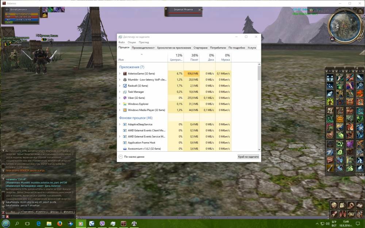
Task: Click the circular minimap in the game
Action: click(x=345, y=26)
